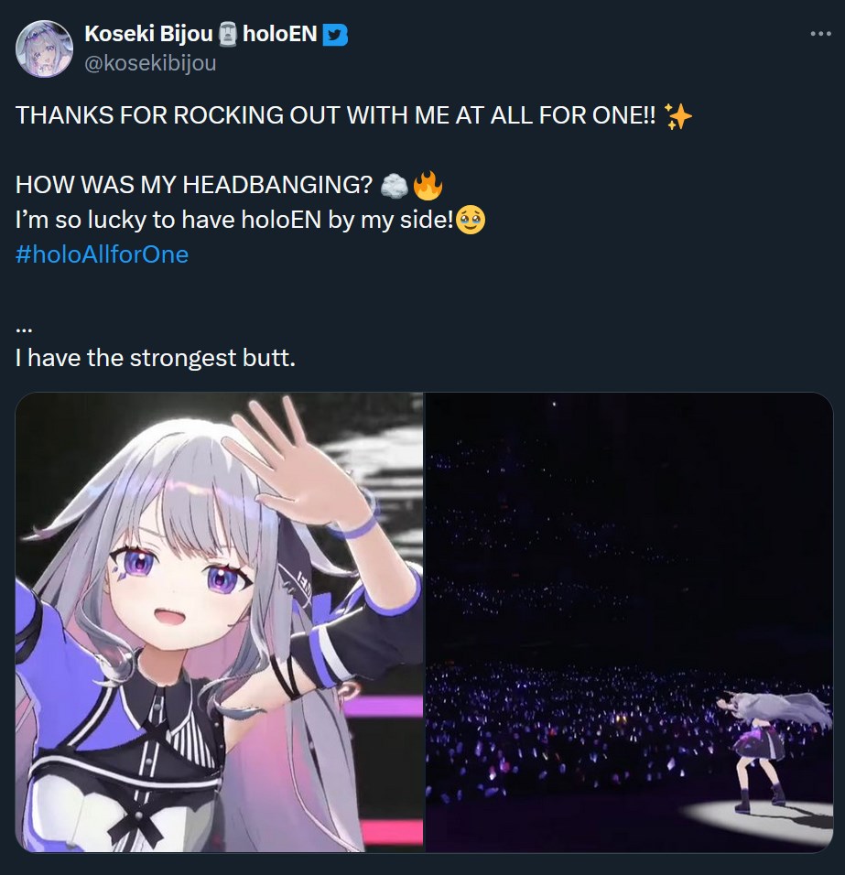Click the Koseki Bijou display name

coord(148,34)
